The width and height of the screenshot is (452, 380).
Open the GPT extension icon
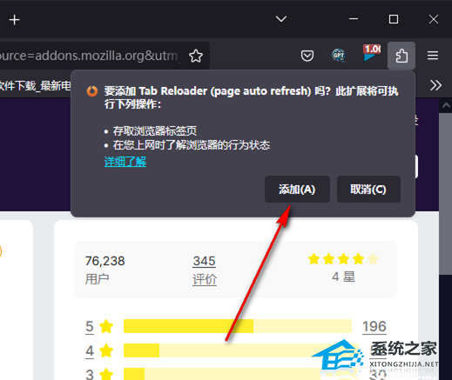coord(338,56)
